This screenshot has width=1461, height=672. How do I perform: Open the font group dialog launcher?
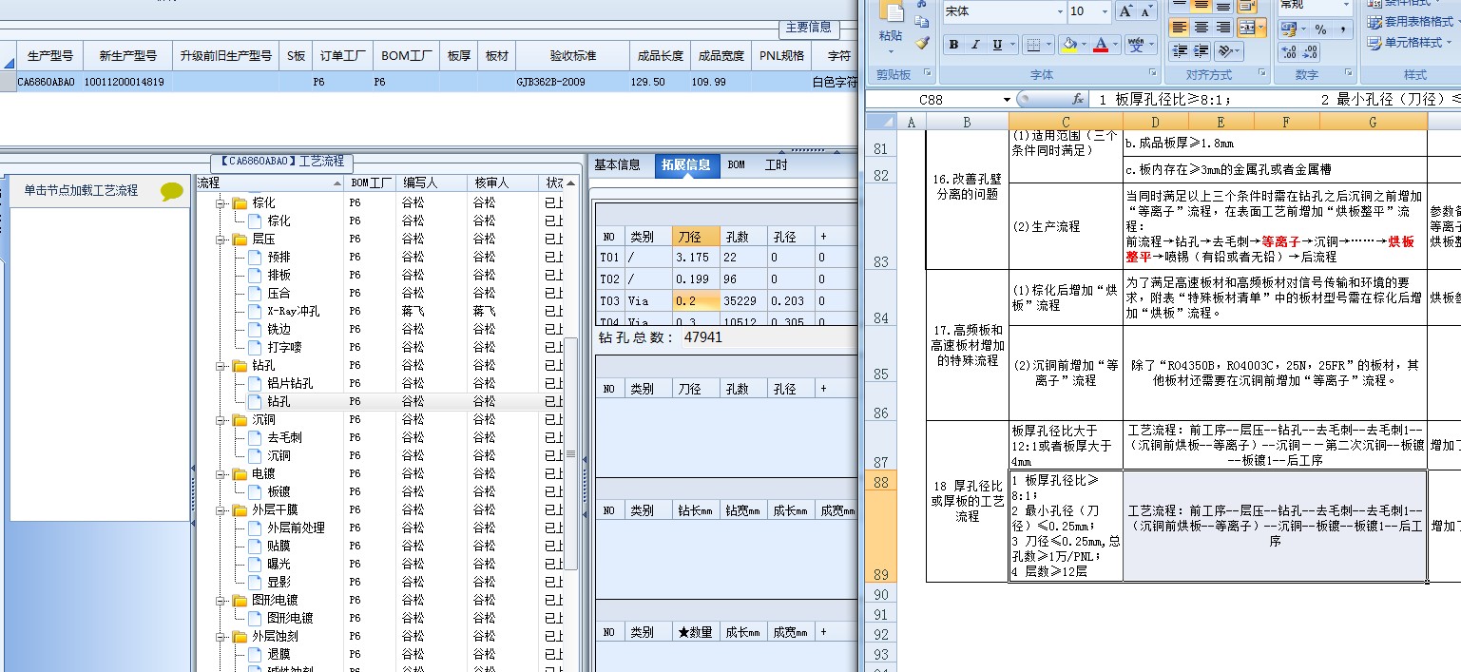tap(1153, 73)
